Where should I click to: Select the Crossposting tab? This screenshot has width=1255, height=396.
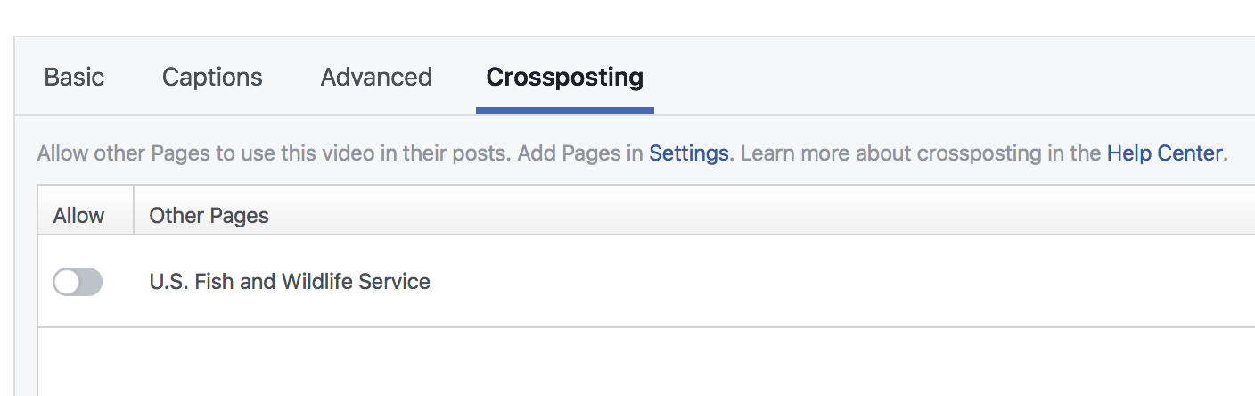pos(564,78)
